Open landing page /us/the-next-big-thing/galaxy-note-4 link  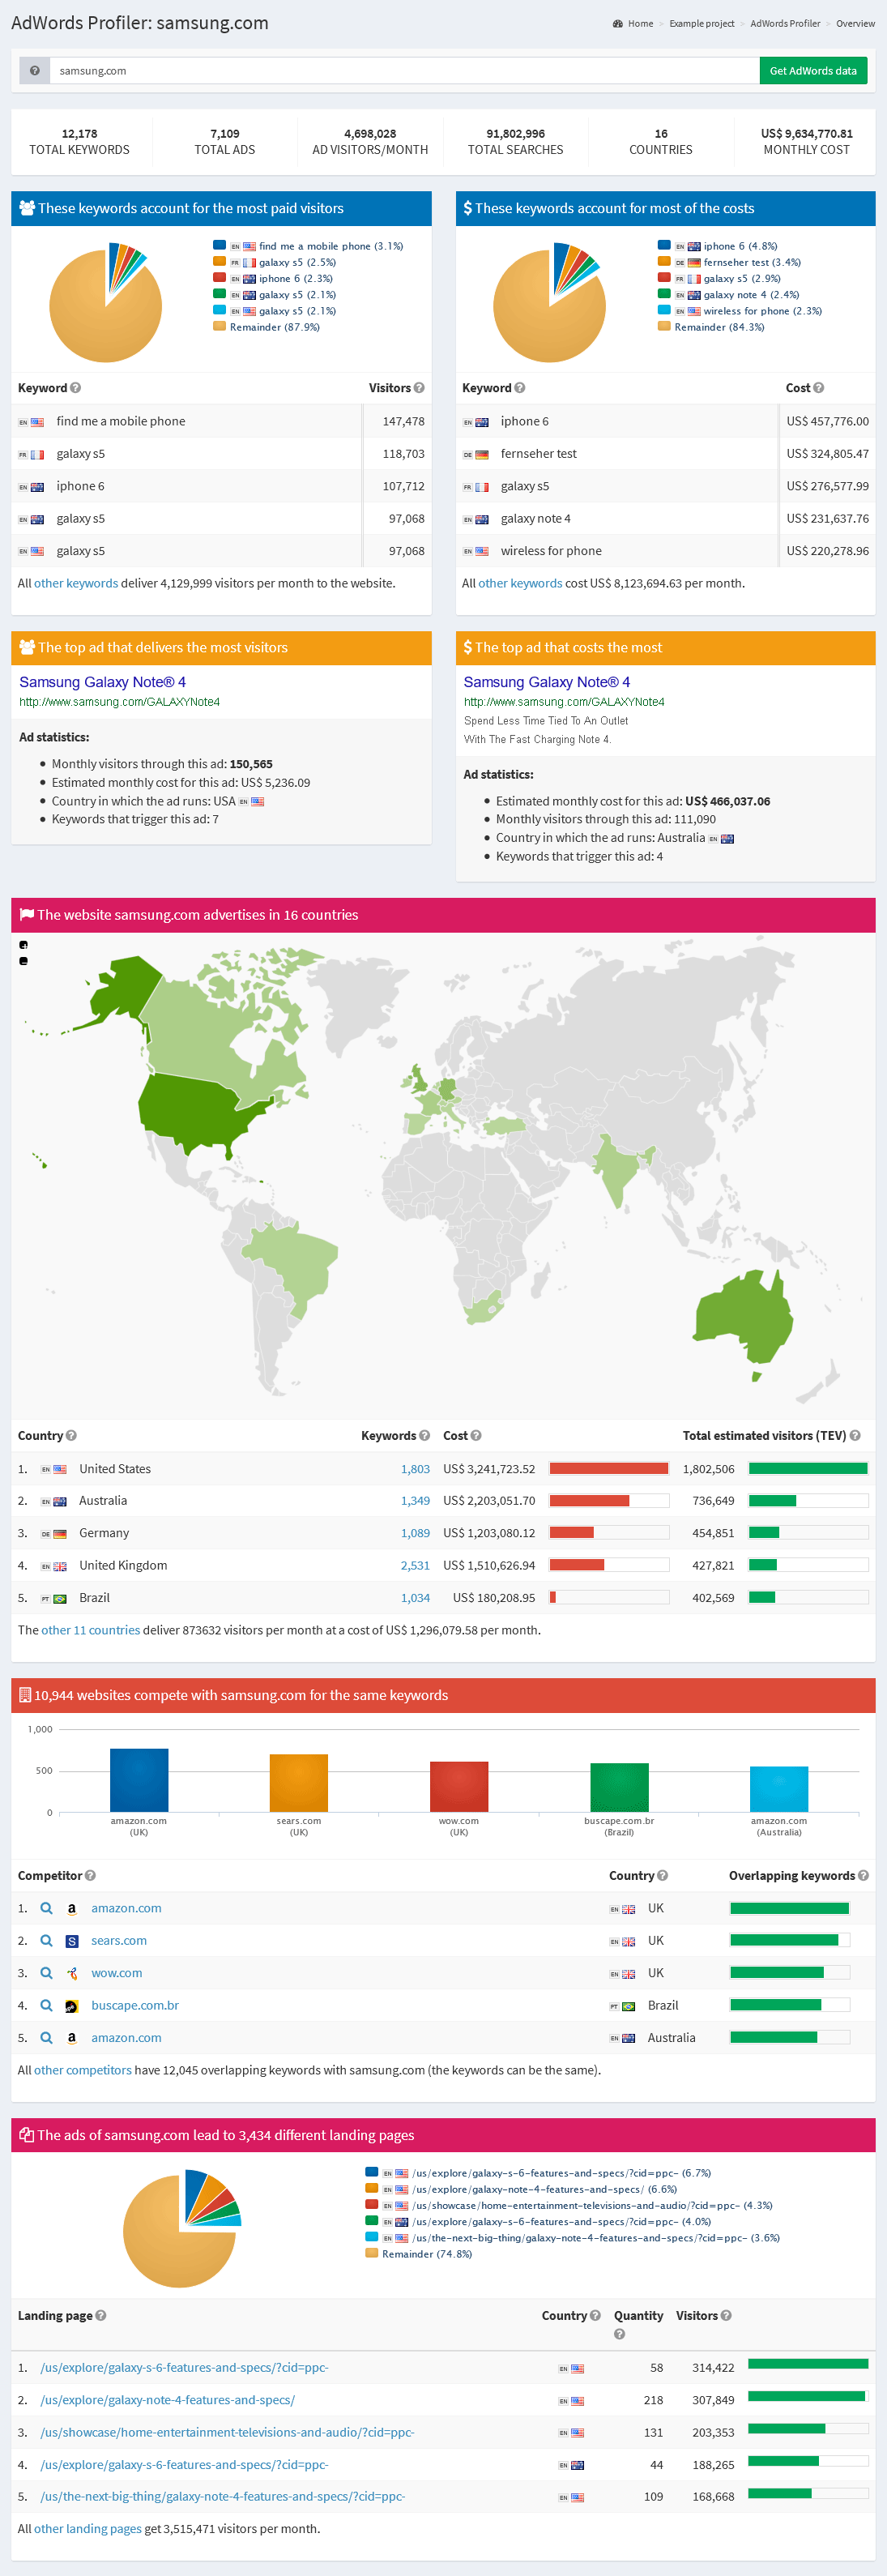[x=222, y=2496]
